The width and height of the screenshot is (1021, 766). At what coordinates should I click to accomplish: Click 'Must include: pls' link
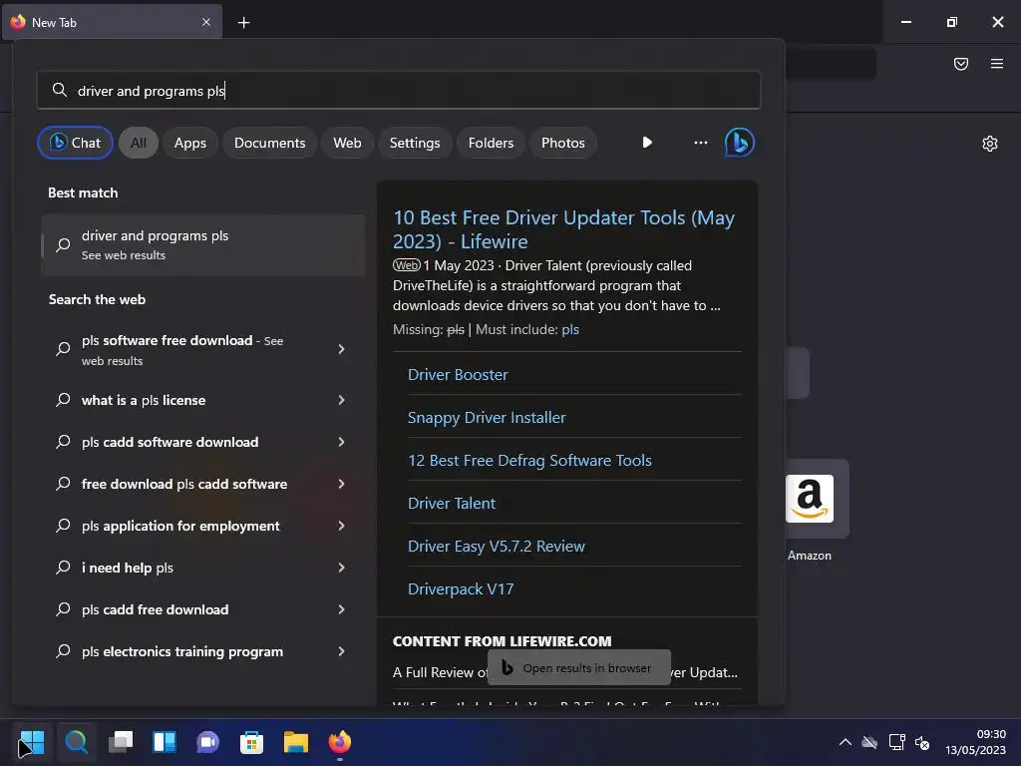(x=569, y=329)
